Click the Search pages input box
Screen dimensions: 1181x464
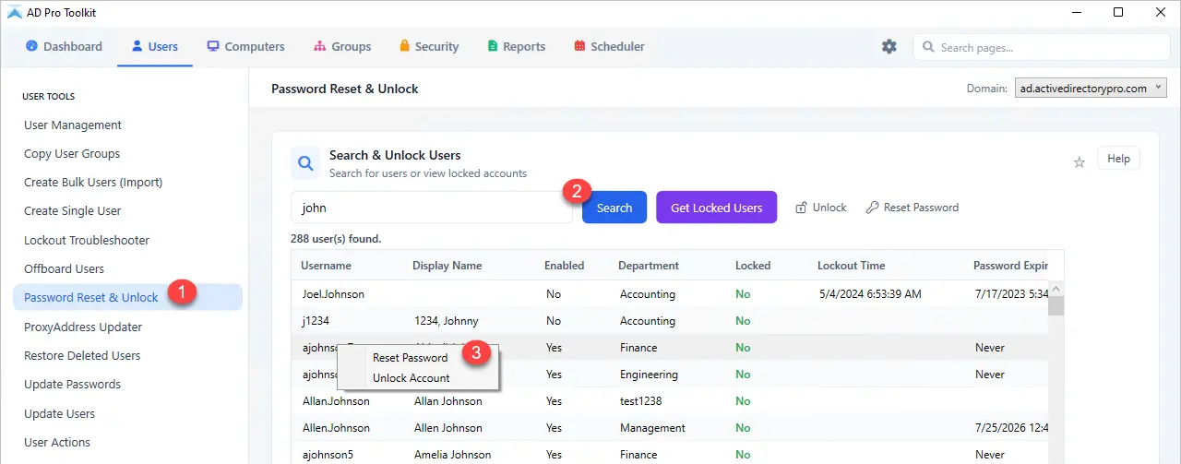pyautogui.click(x=1040, y=47)
